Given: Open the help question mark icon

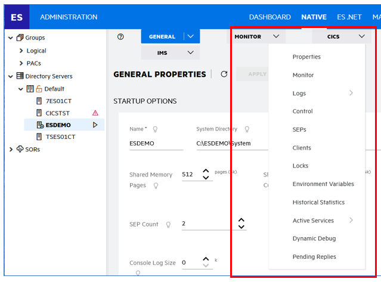Looking at the screenshot, I should [120, 37].
